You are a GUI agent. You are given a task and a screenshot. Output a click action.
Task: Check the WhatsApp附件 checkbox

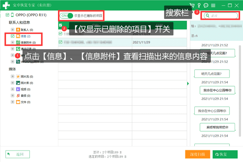(x=12, y=62)
